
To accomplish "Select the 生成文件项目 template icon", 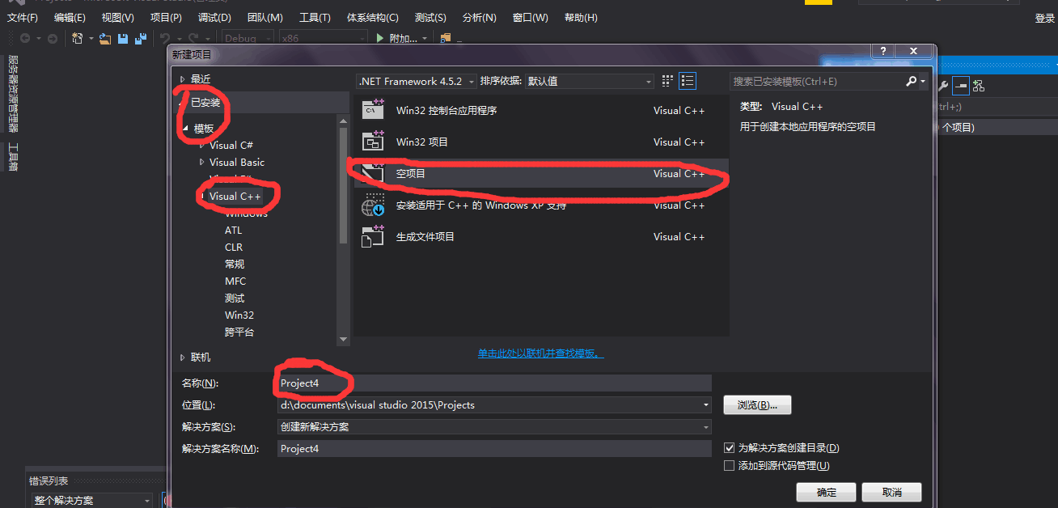I will pyautogui.click(x=373, y=236).
